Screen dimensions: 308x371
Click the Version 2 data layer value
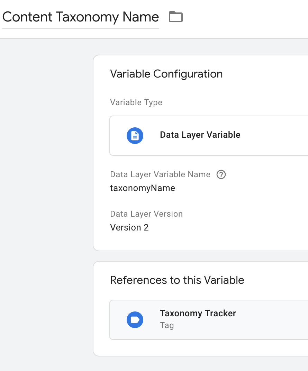[129, 228]
